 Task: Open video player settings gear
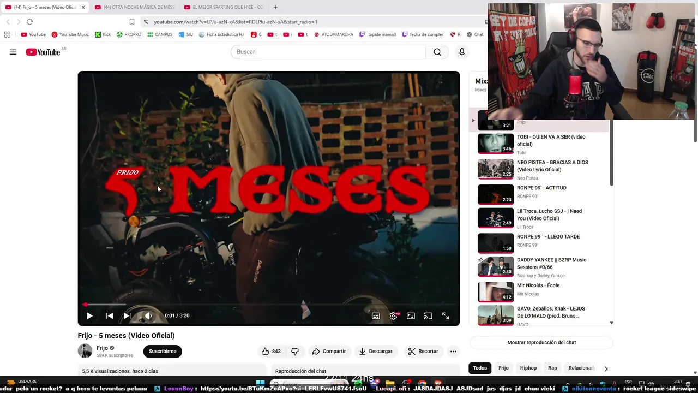click(394, 315)
